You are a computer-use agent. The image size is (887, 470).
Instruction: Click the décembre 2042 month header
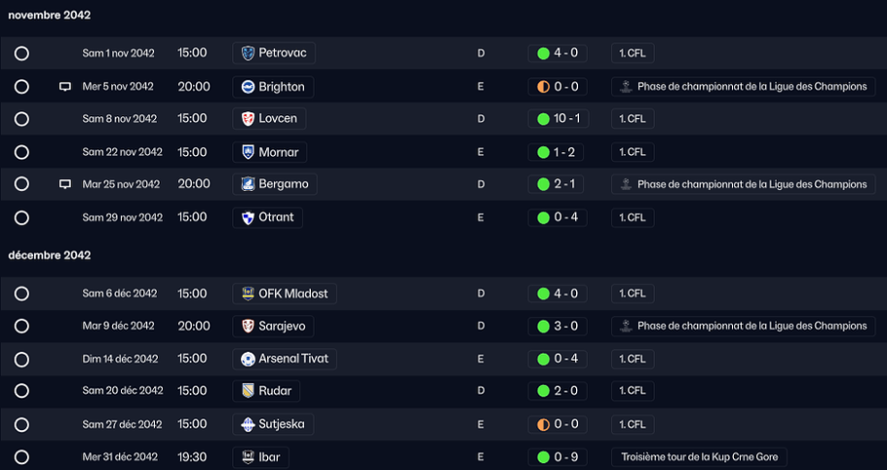coord(49,255)
